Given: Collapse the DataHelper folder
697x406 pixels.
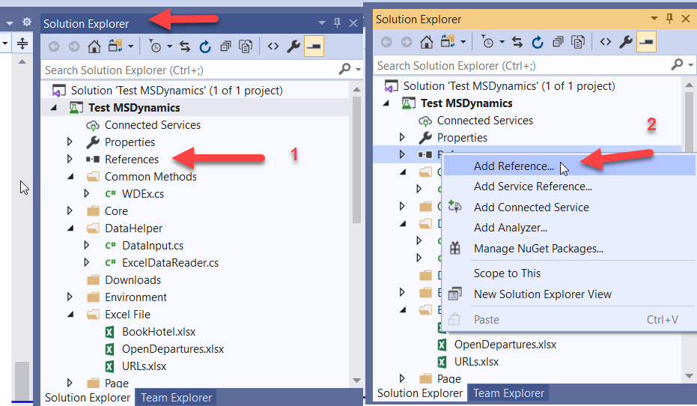Looking at the screenshot, I should click(70, 228).
